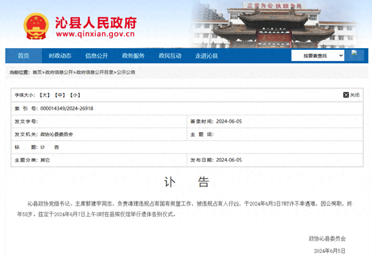Click the 政府信息公开 breadcrumb link
Viewport: 372px width, 260px height.
pyautogui.click(x=59, y=72)
